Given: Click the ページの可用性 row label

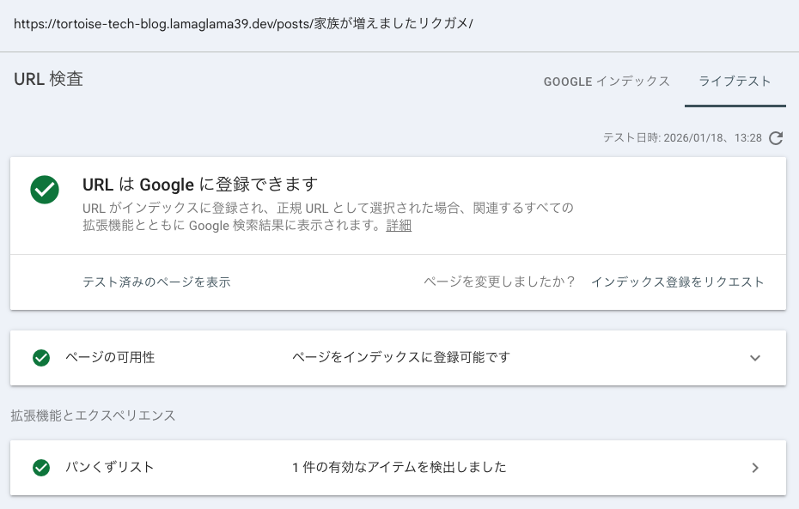Looking at the screenshot, I should pyautogui.click(x=110, y=357).
